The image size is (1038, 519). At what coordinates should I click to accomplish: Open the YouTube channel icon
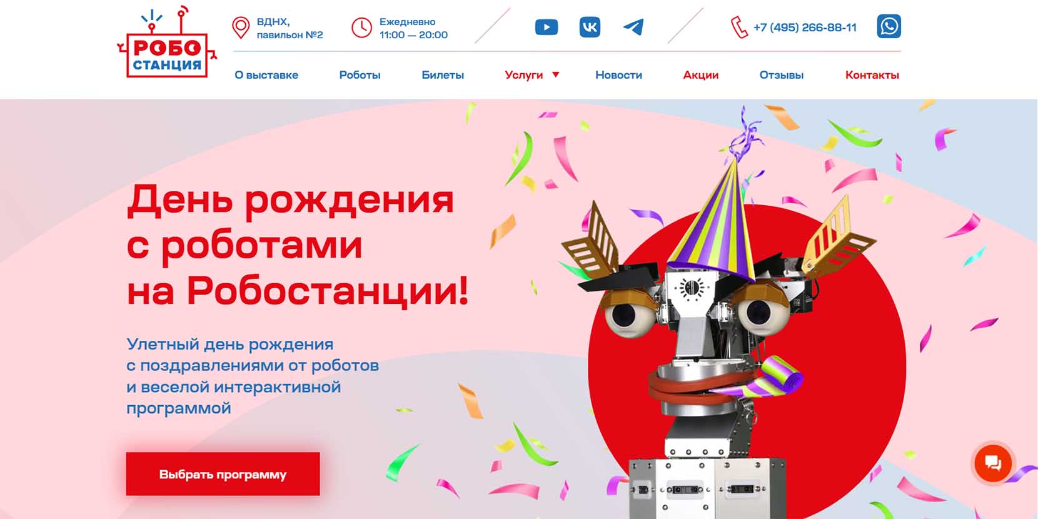pos(547,28)
